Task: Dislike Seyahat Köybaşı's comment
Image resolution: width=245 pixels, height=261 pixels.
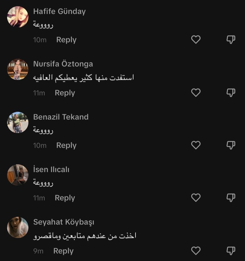Action: tap(231, 251)
